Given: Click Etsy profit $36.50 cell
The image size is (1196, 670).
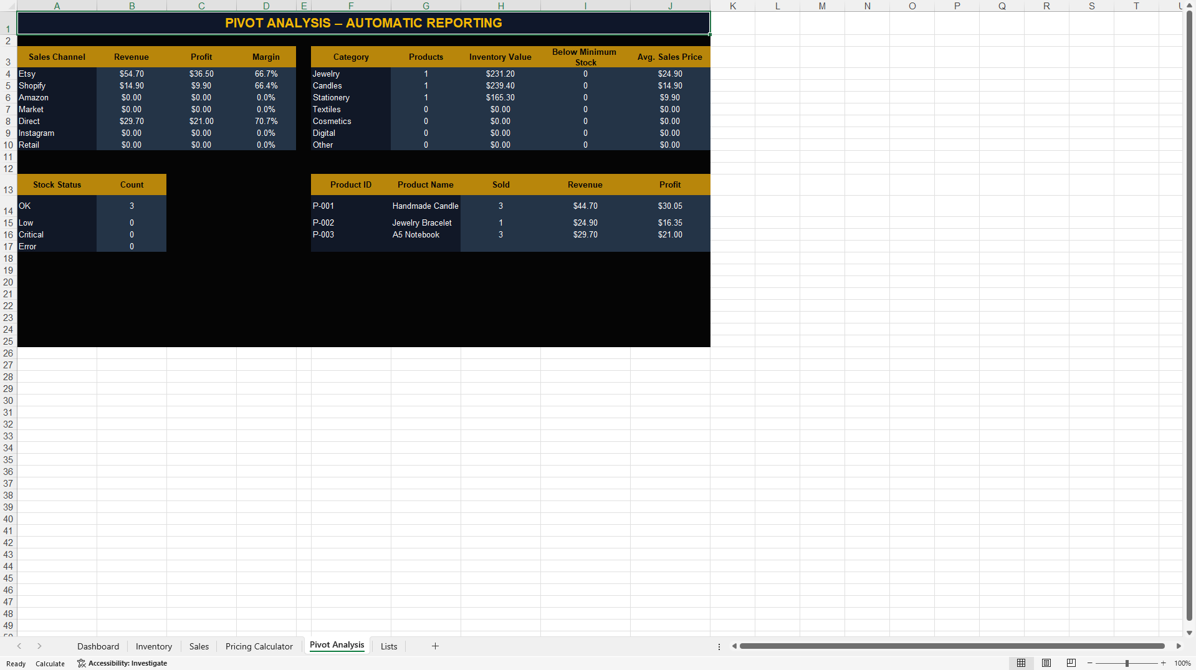Looking at the screenshot, I should (201, 74).
